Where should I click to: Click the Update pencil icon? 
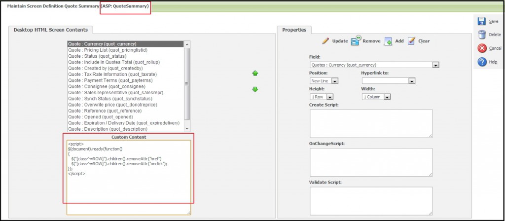click(325, 41)
